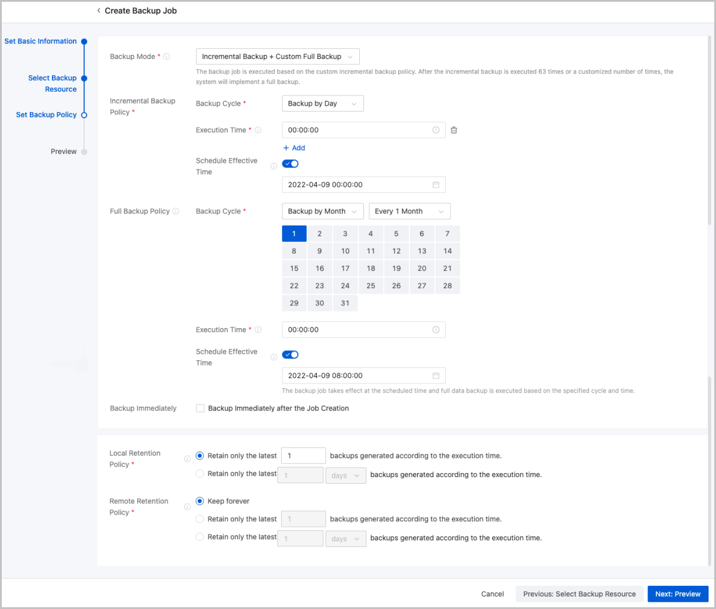Check Backup Immediately after the Job Creation

click(x=200, y=409)
